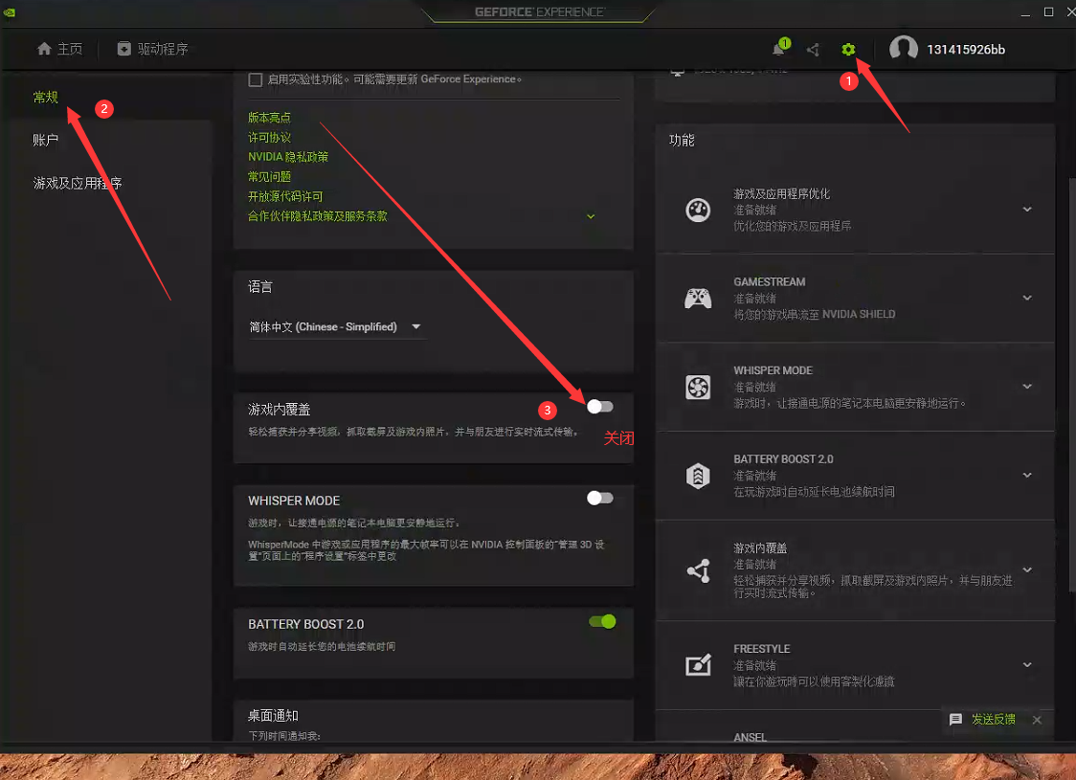Click the fan icon for WHISPER MODE feature
Viewport: 1076px width, 780px height.
point(698,387)
